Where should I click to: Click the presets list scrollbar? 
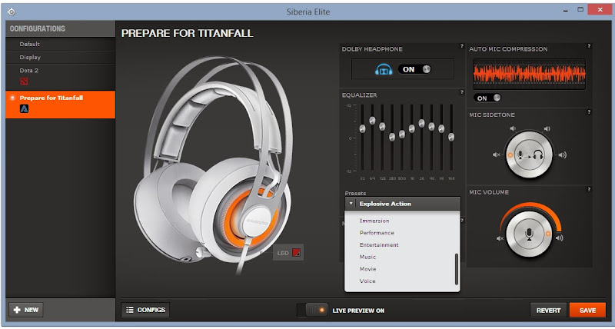pyautogui.click(x=456, y=269)
